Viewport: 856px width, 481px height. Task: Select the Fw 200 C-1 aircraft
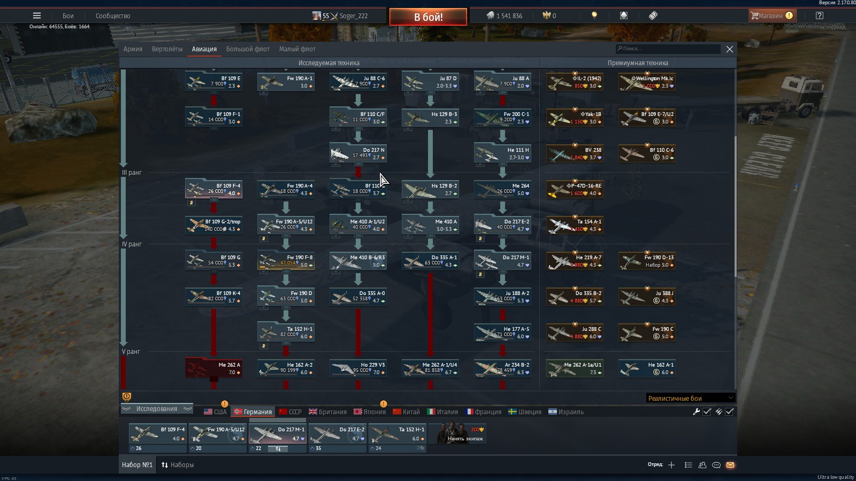502,118
